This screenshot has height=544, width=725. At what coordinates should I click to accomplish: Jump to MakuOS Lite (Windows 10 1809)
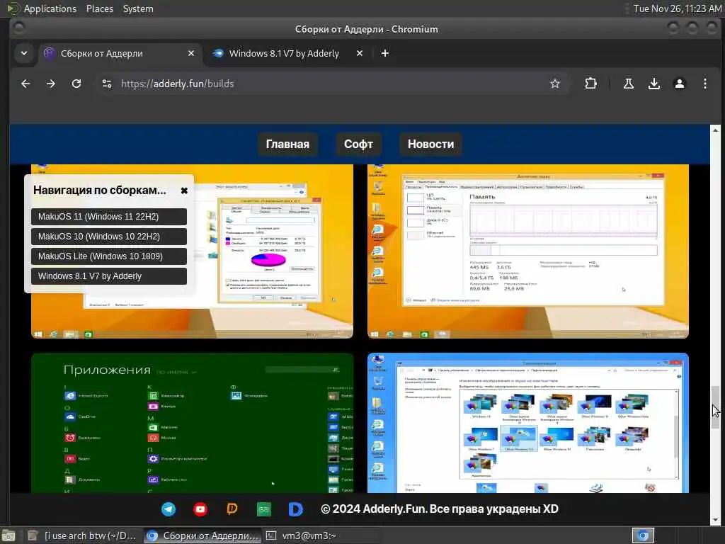click(x=109, y=256)
